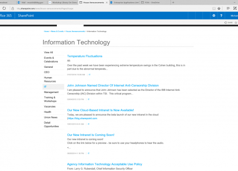238x171 pixels.
Task: Open the John Johnson Named Director article
Action: 113,85
